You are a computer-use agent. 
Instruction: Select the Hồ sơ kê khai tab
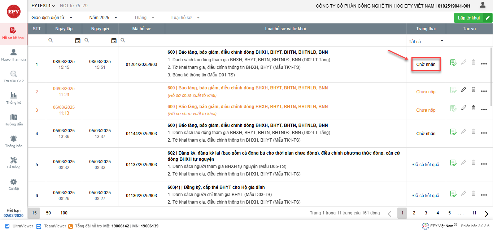pyautogui.click(x=14, y=34)
